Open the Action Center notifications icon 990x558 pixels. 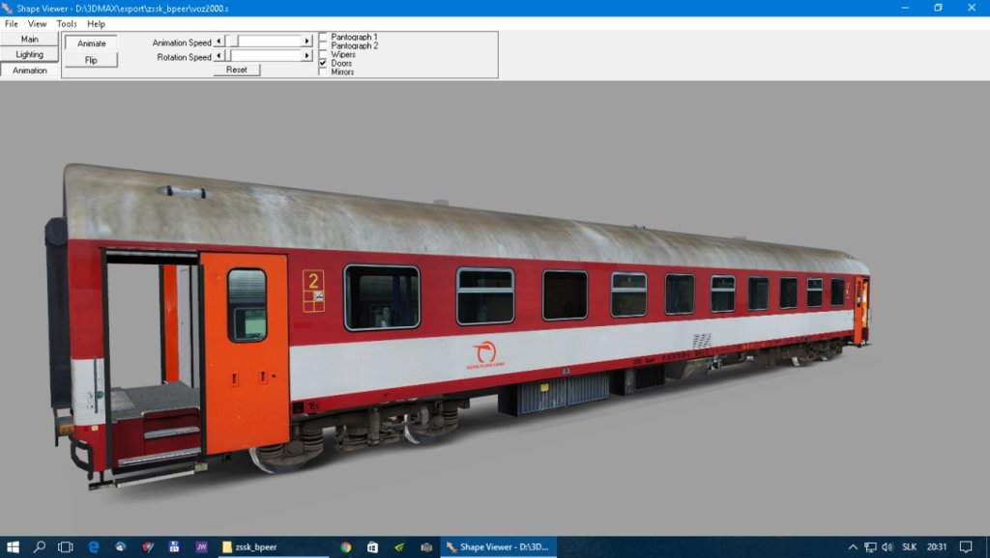pos(967,546)
